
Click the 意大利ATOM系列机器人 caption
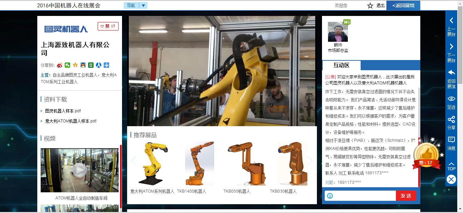tap(152, 191)
